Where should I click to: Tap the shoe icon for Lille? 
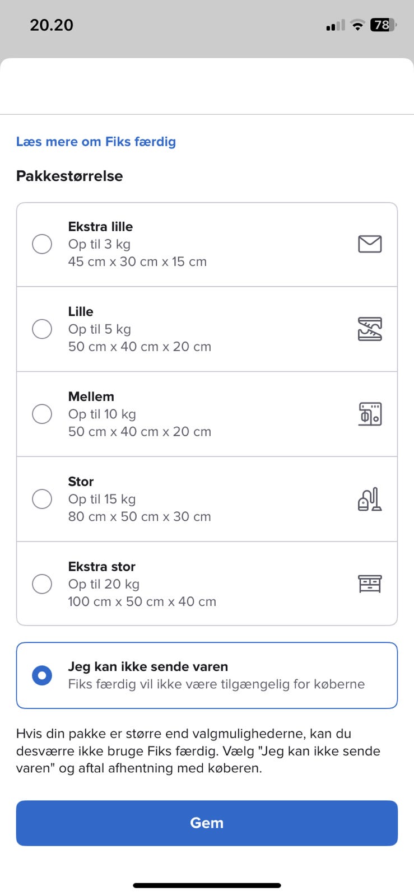[x=370, y=329]
